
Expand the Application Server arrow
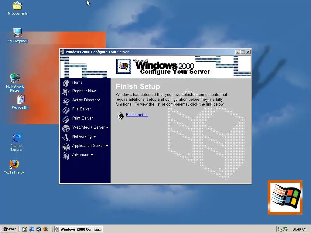[107, 146]
